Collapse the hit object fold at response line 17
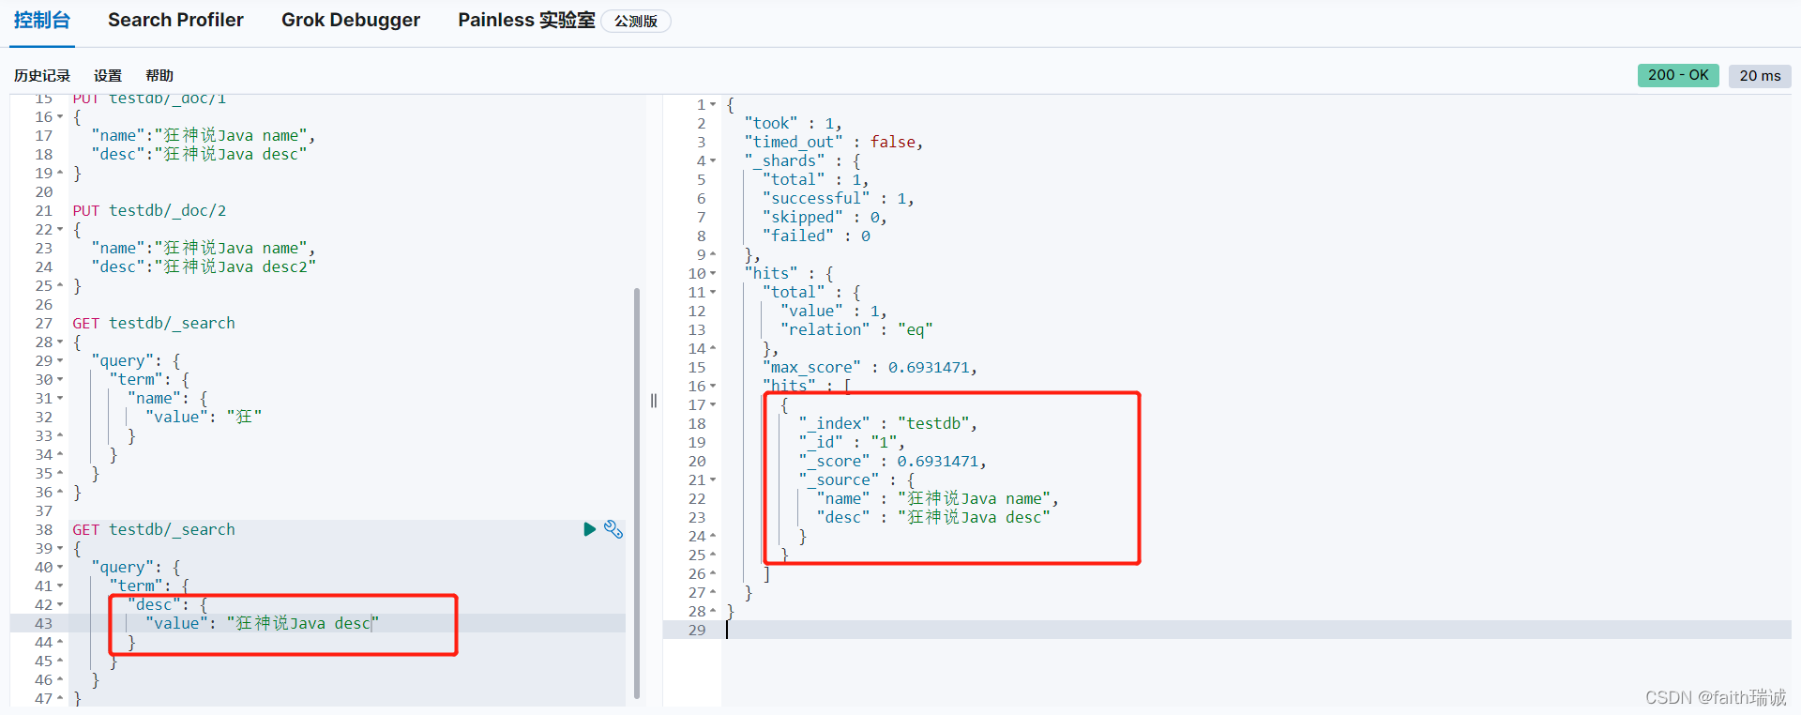1801x715 pixels. [x=713, y=405]
